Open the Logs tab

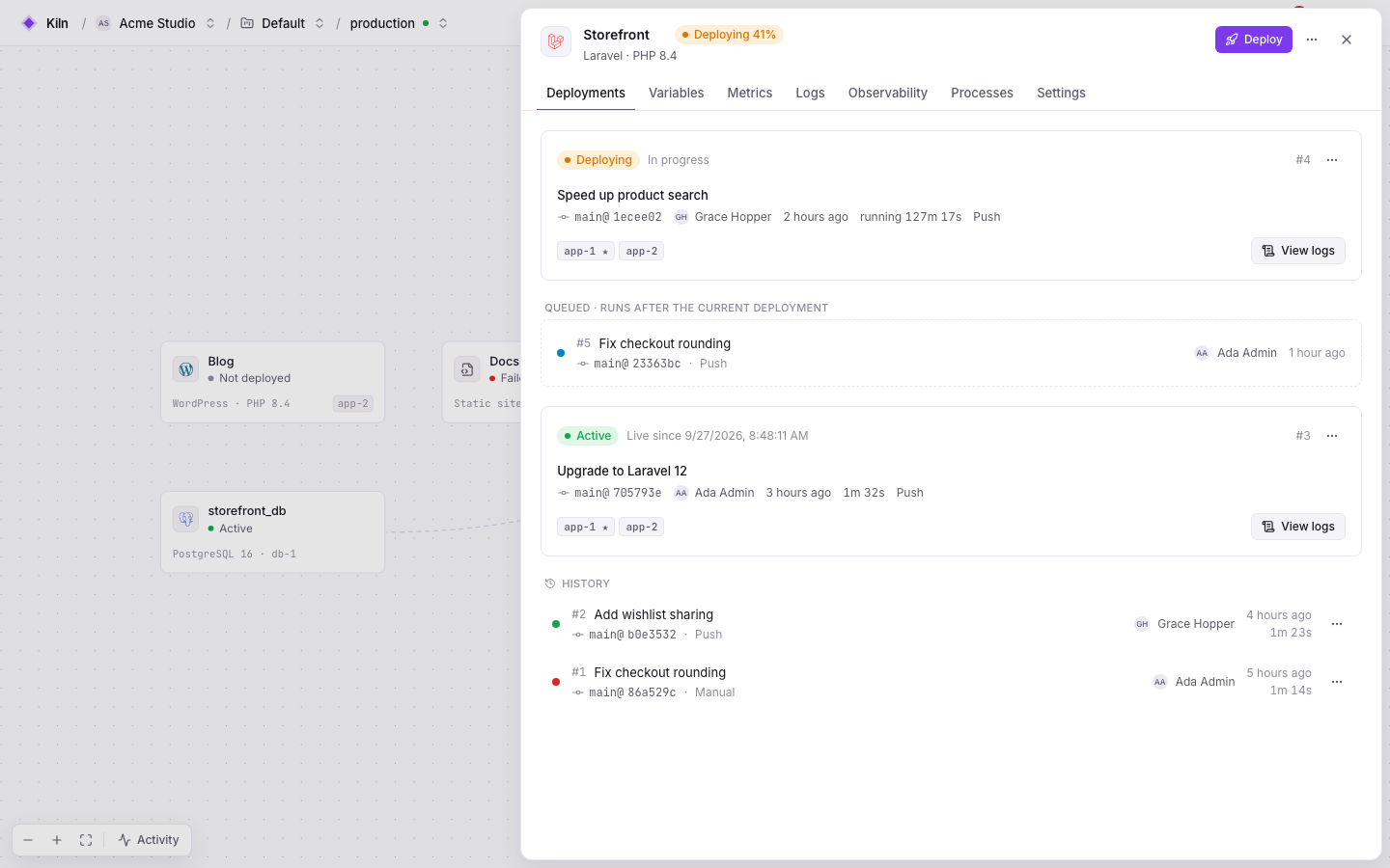[810, 93]
